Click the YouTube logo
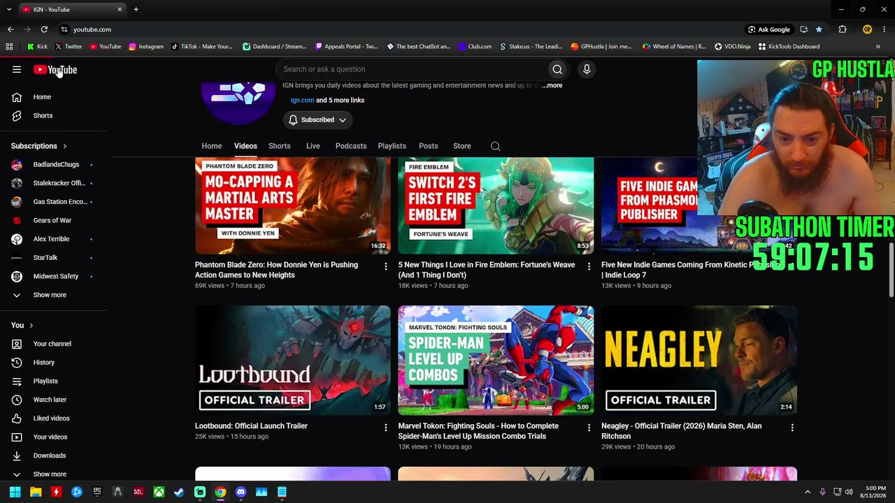This screenshot has height=503, width=895. [55, 70]
